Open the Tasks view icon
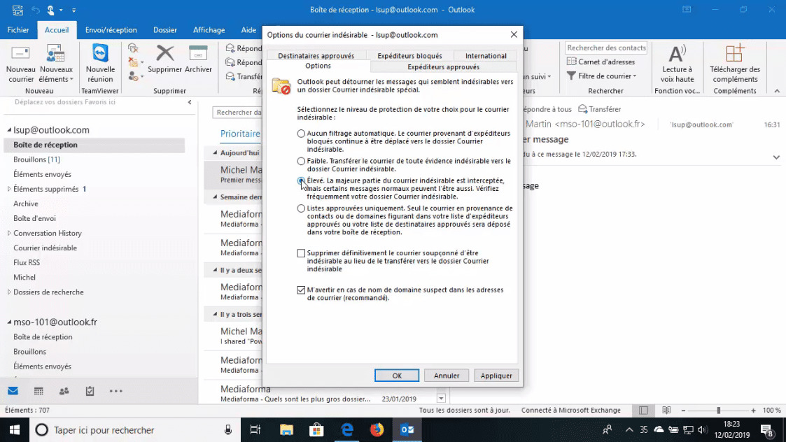The image size is (786, 442). point(90,391)
